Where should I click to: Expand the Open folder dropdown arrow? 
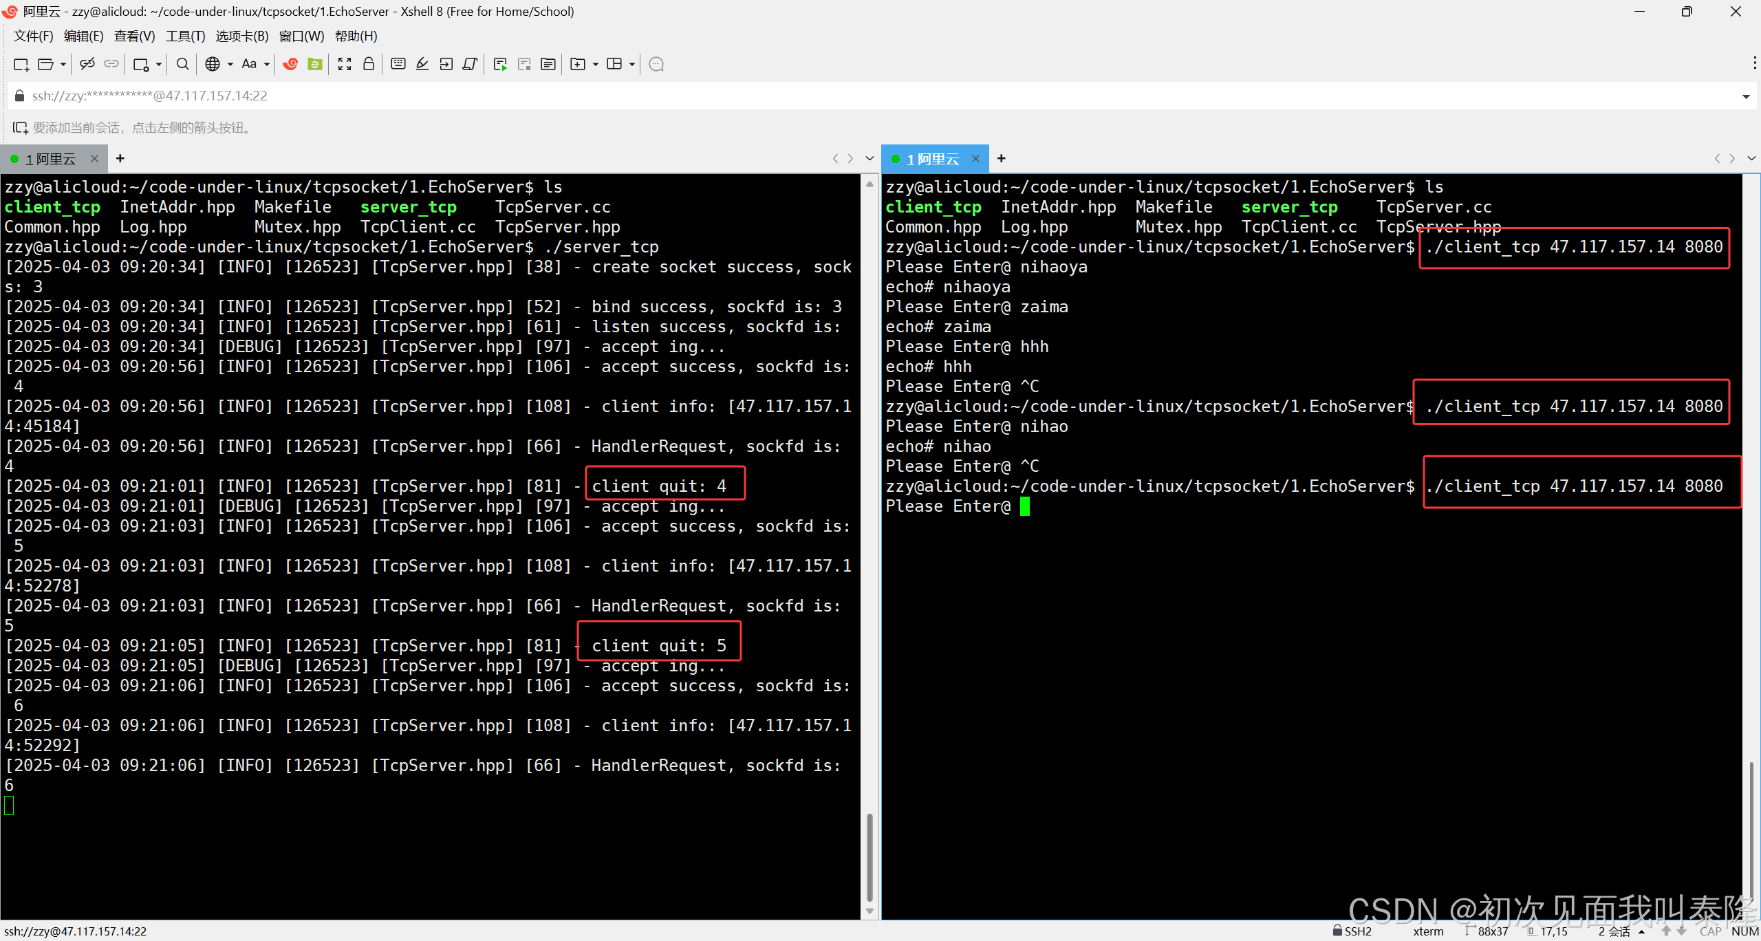[x=63, y=64]
